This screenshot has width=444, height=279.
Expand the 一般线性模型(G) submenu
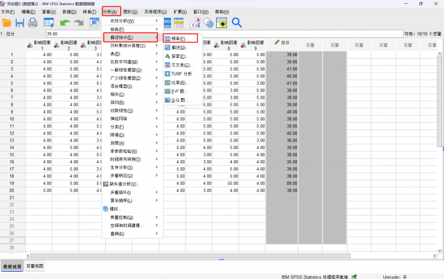[x=157, y=70]
